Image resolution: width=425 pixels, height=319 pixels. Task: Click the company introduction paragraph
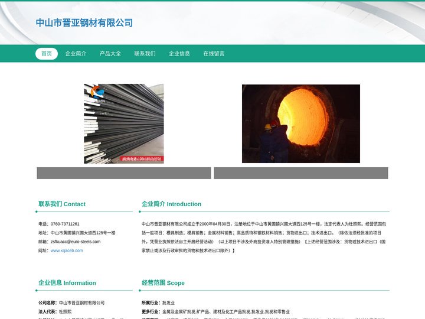point(264,237)
